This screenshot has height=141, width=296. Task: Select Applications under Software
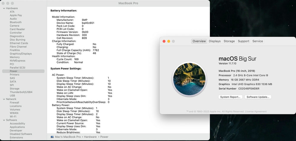click(x=17, y=127)
